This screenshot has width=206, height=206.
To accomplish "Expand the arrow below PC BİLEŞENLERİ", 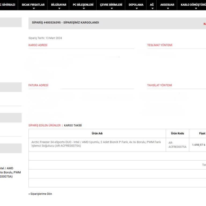I will click(x=83, y=8).
